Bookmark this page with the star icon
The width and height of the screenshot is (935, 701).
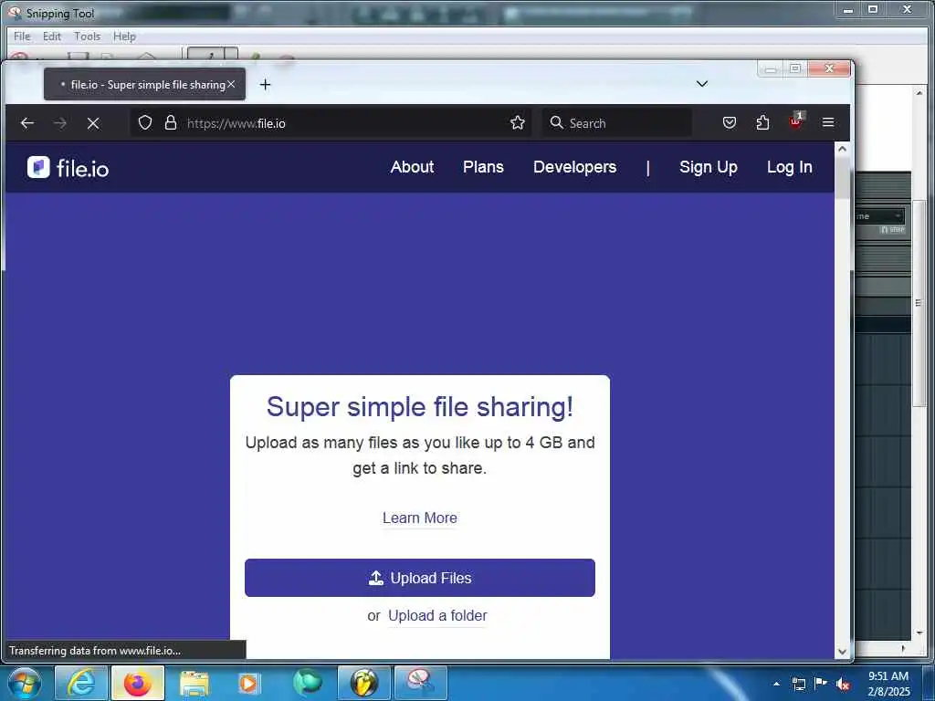[x=517, y=123]
